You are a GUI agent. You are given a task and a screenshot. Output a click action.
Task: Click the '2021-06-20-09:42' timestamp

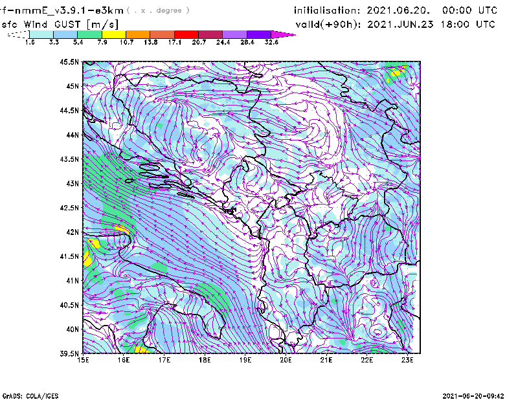[473, 396]
